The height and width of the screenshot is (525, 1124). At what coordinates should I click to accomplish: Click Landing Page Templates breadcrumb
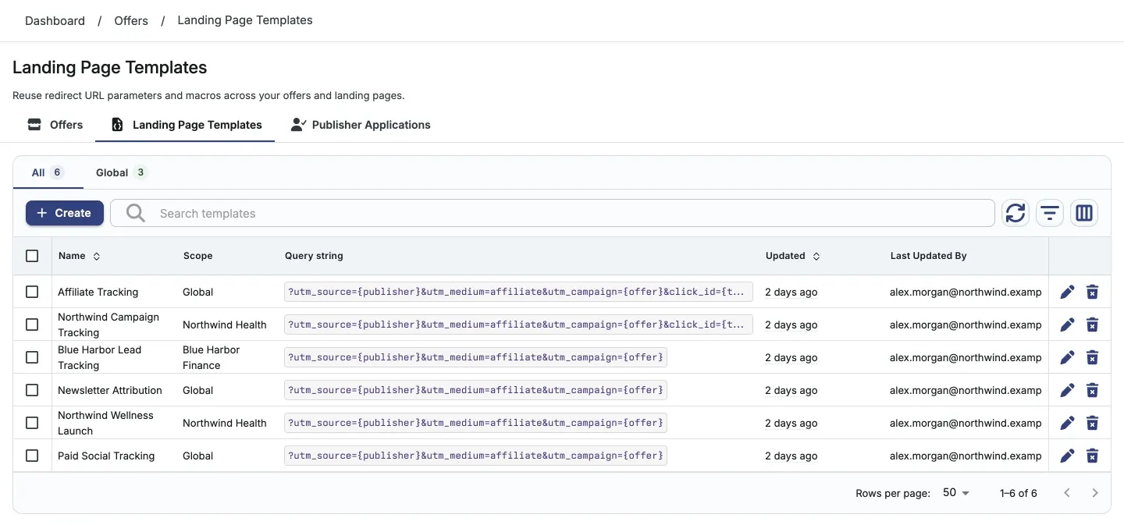tap(245, 20)
